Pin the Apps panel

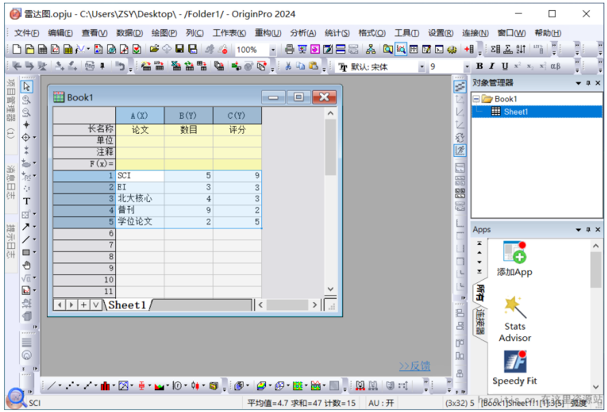(x=589, y=230)
